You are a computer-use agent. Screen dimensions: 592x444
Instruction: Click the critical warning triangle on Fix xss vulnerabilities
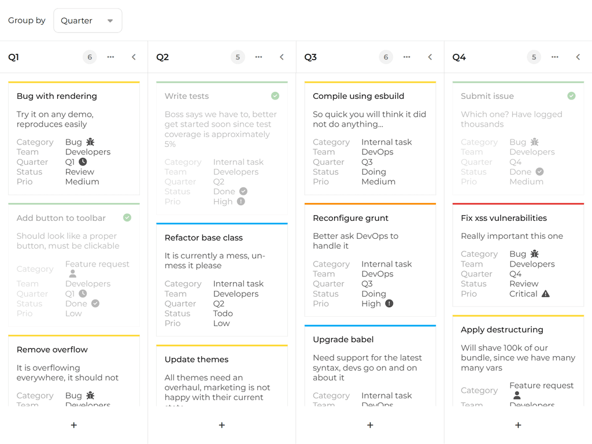545,294
